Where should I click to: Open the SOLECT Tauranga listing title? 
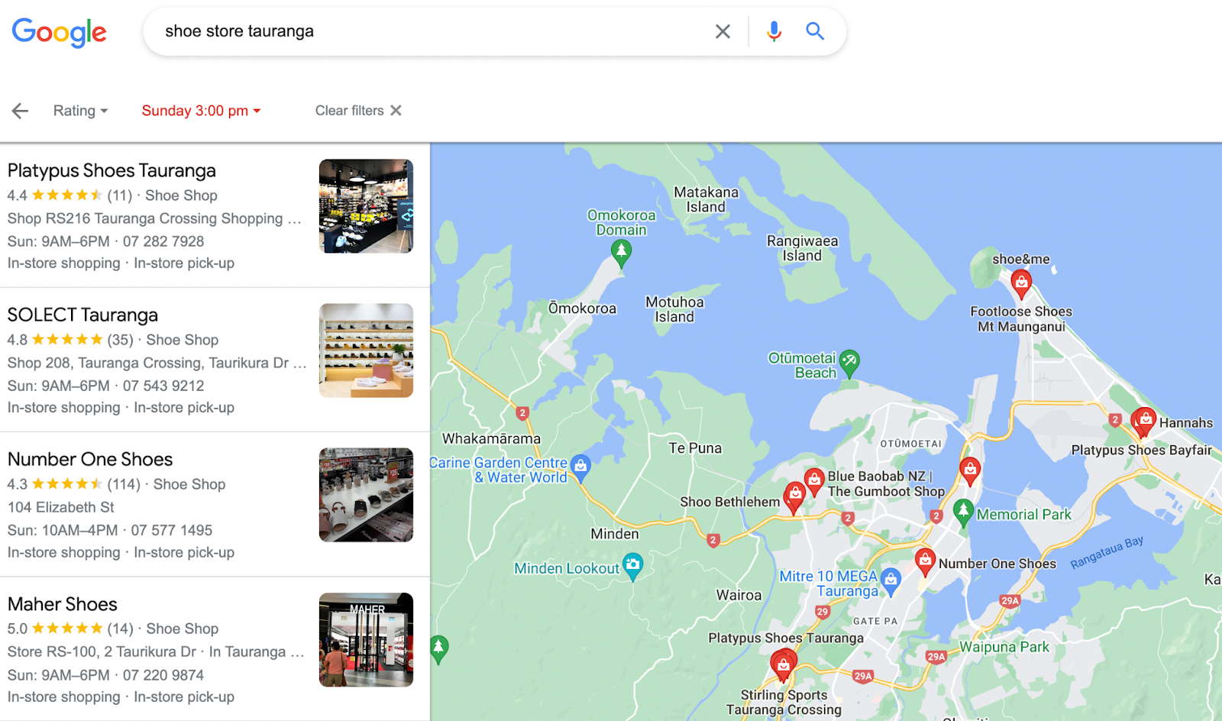tap(82, 315)
